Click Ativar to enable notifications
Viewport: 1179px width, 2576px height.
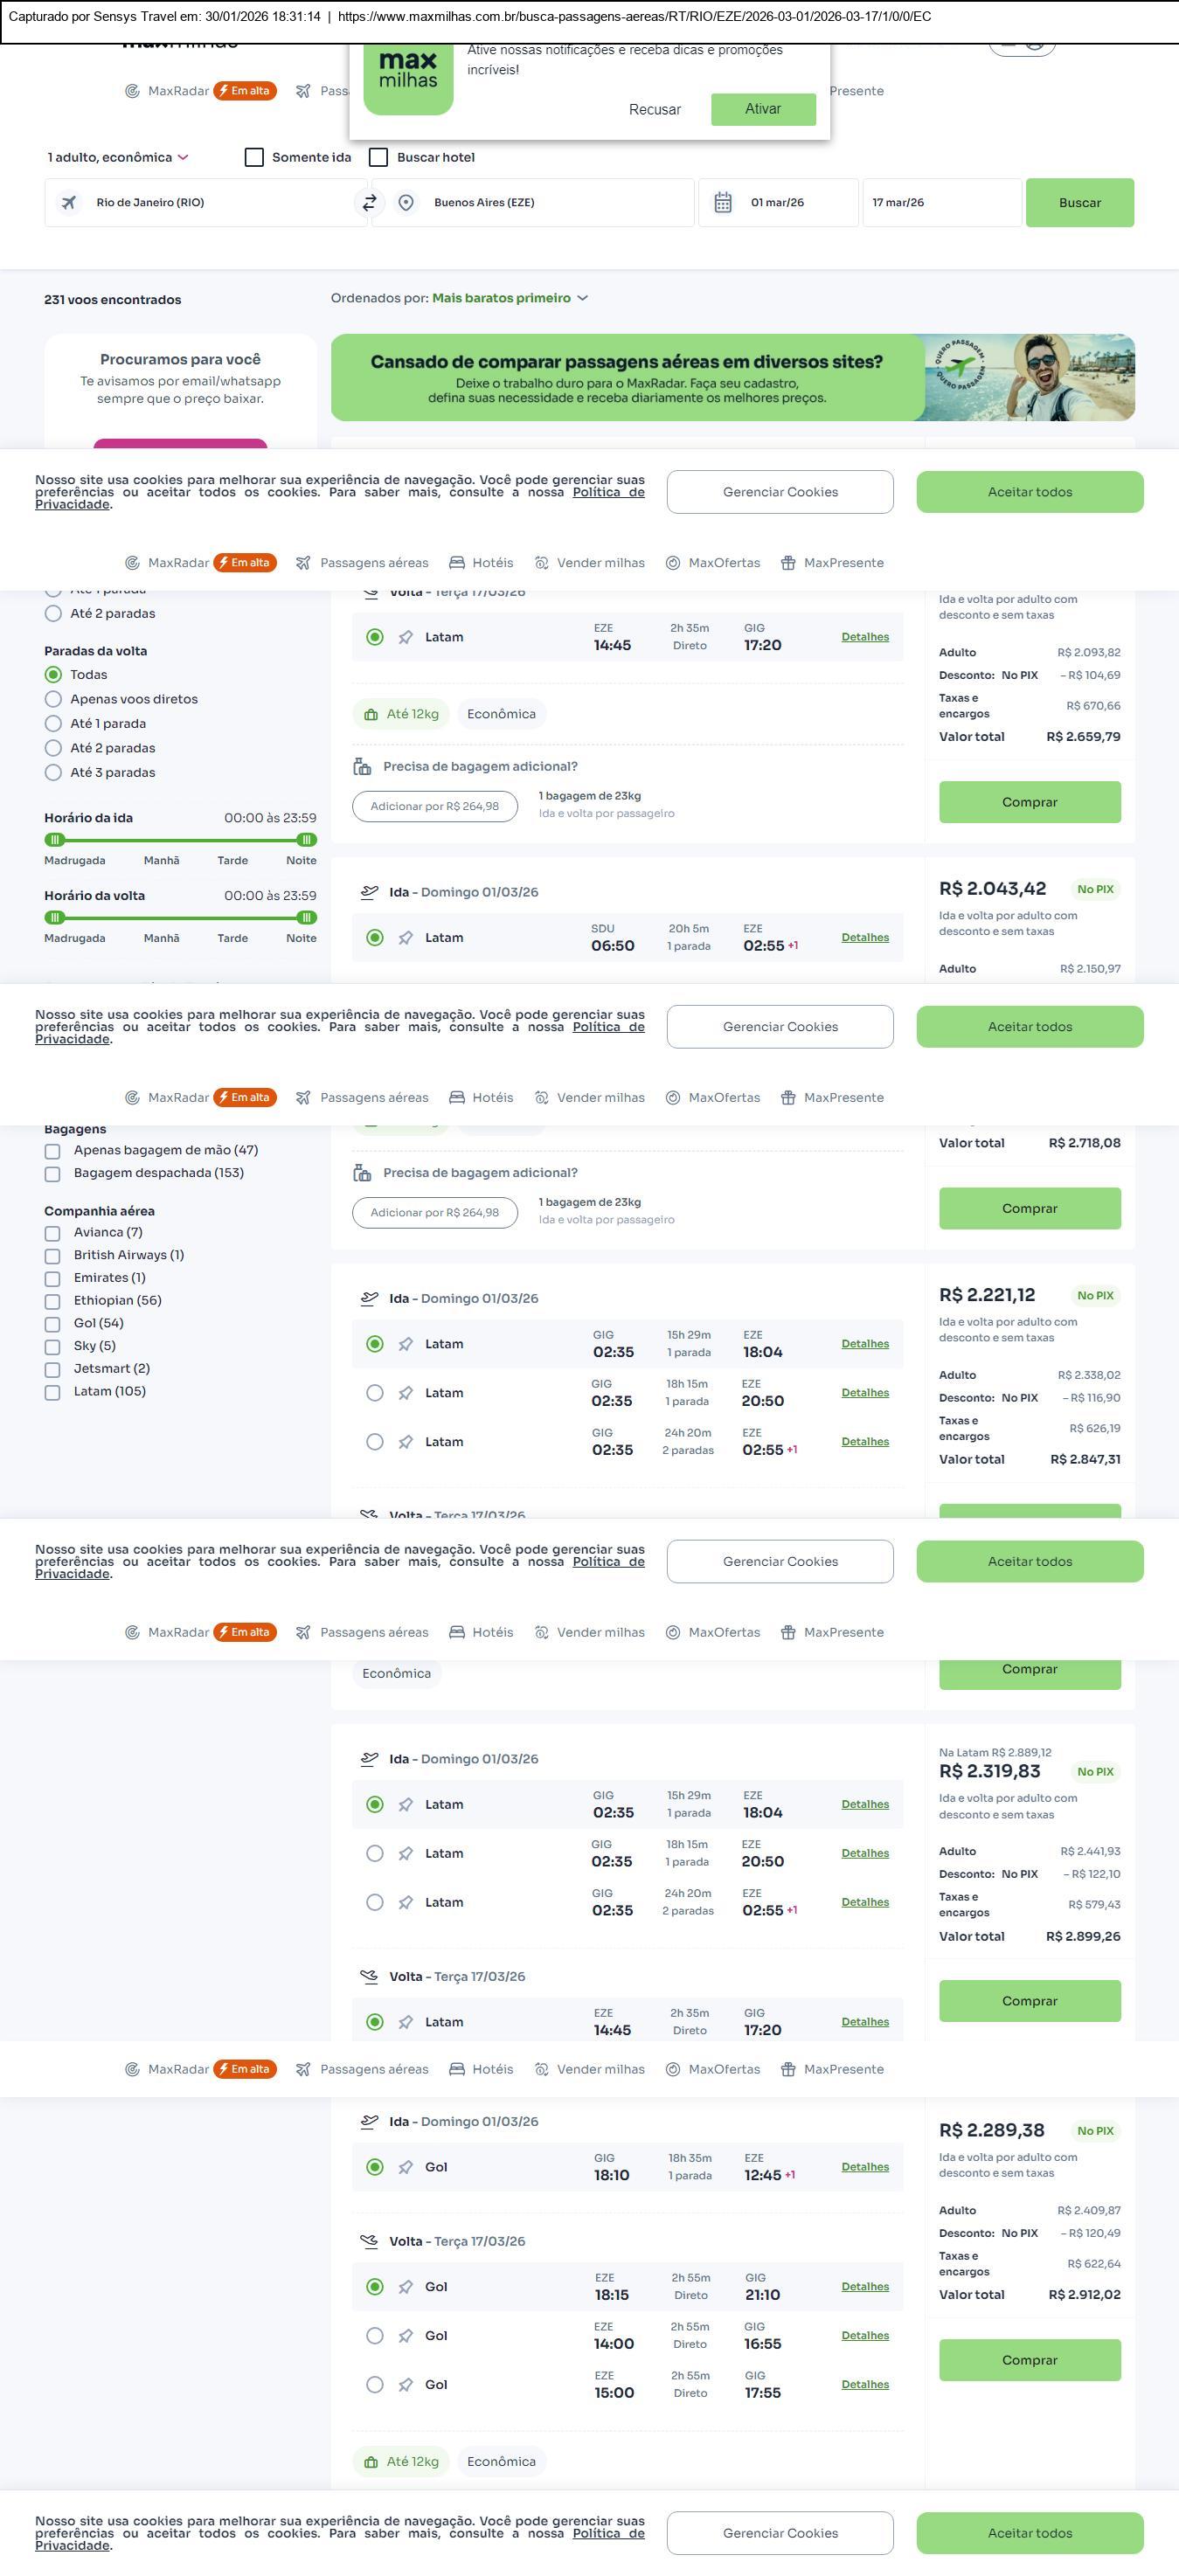coord(762,109)
